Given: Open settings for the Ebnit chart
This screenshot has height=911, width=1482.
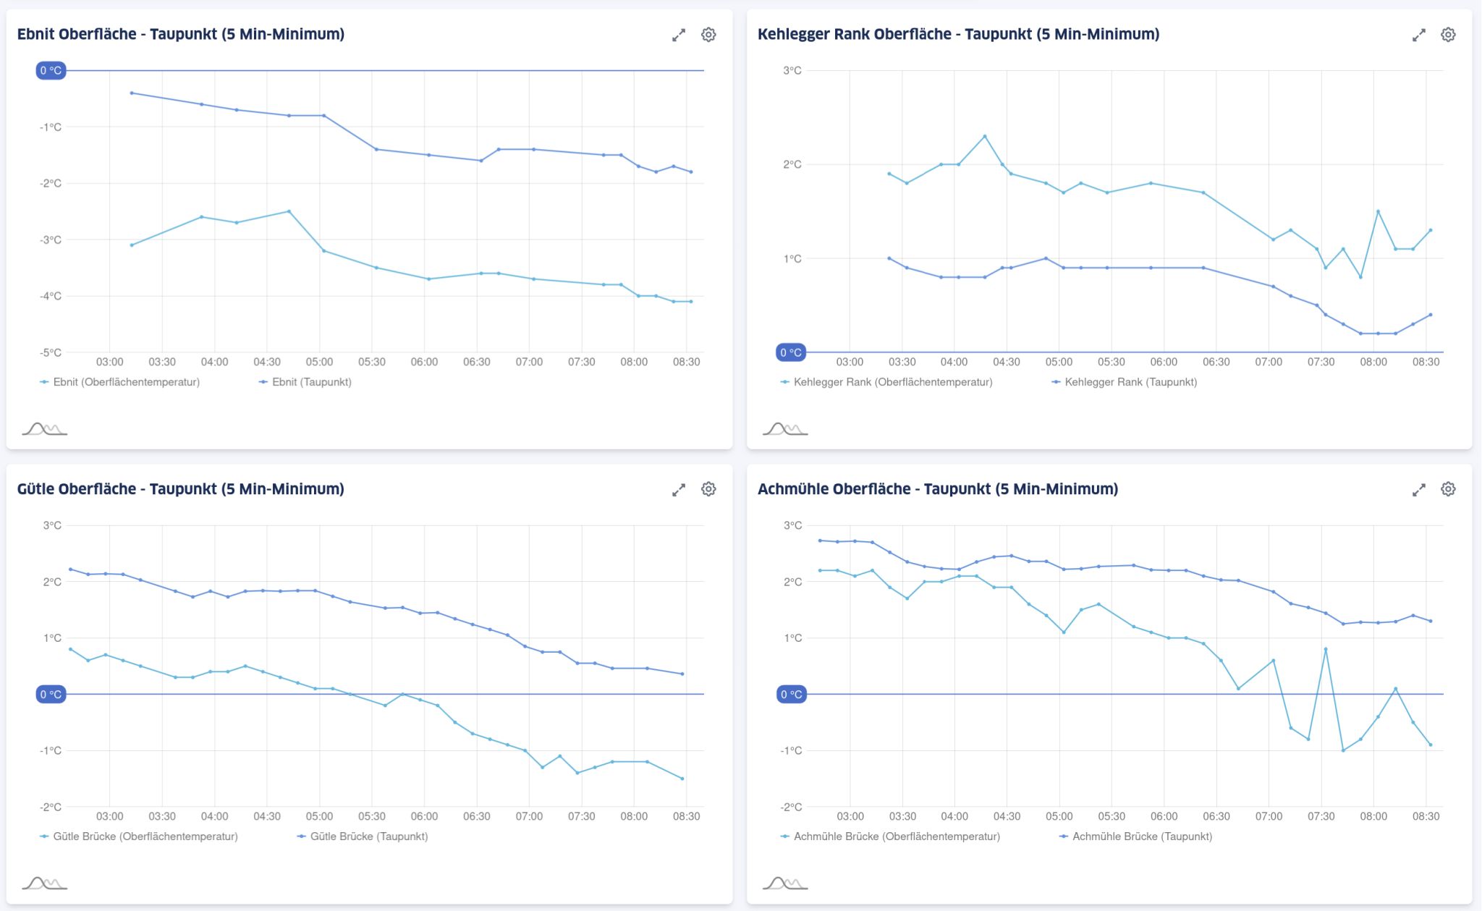Looking at the screenshot, I should [709, 34].
